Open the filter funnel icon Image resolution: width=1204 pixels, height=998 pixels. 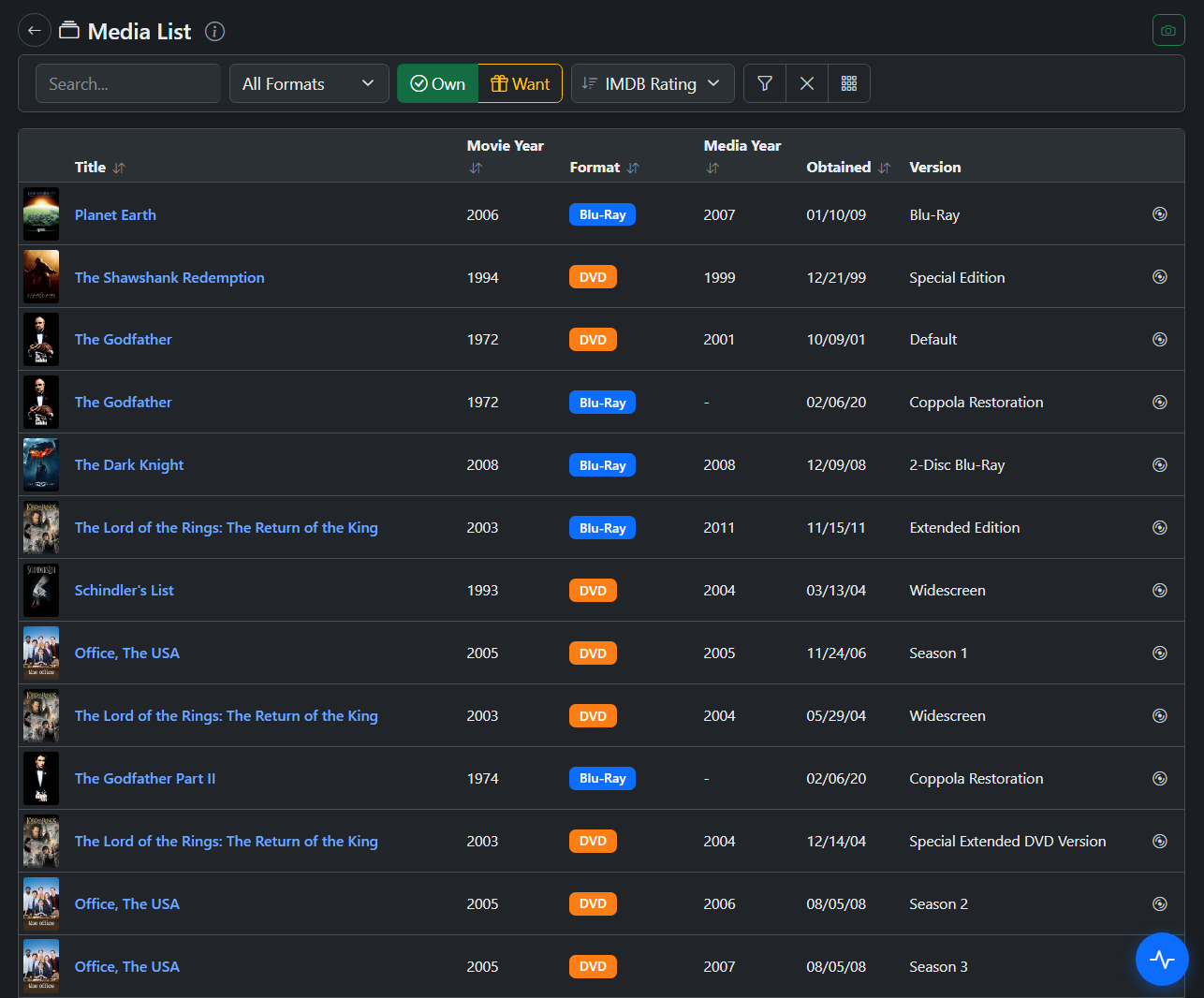pos(765,83)
